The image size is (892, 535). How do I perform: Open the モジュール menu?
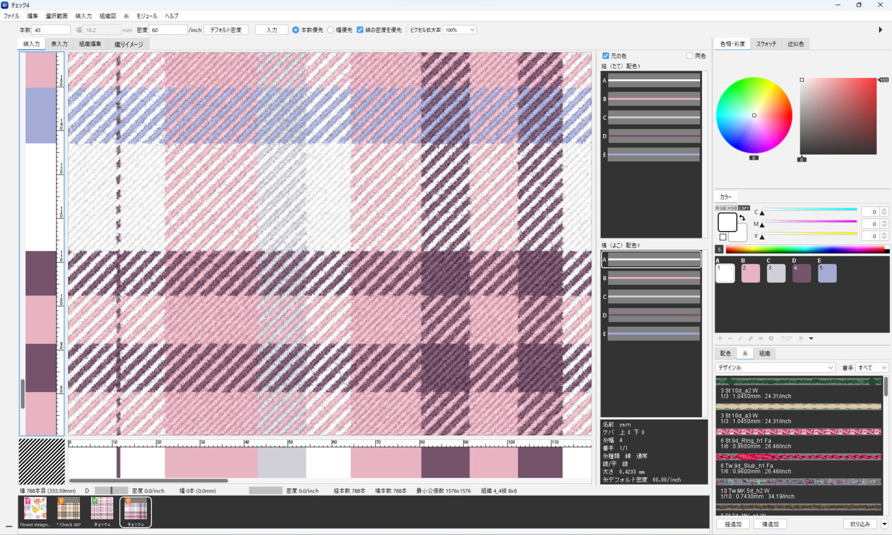pos(146,16)
